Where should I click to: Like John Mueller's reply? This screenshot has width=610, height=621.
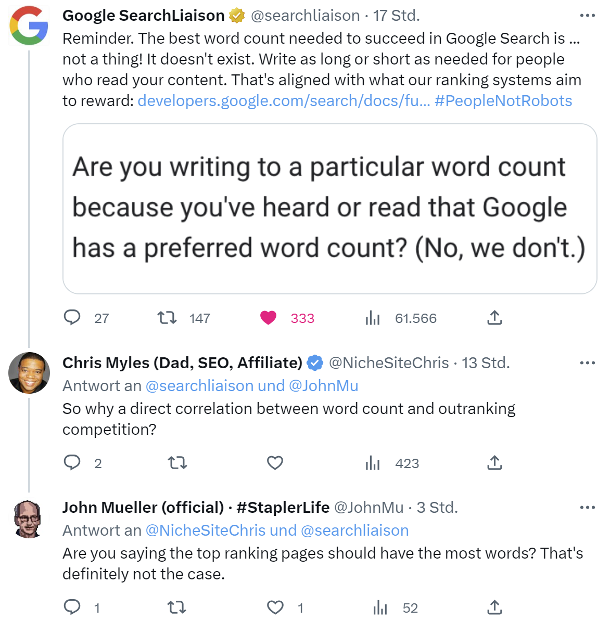(x=275, y=607)
